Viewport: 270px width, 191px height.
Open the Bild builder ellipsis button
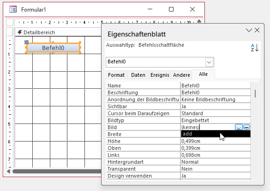[247, 127]
